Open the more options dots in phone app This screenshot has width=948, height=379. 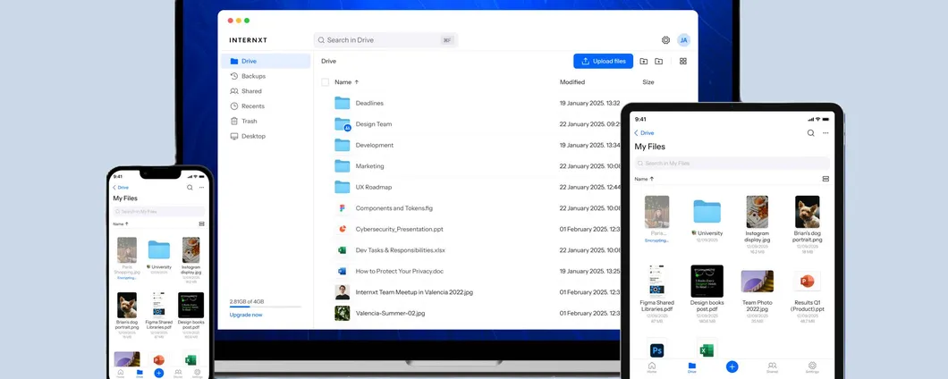coord(201,188)
